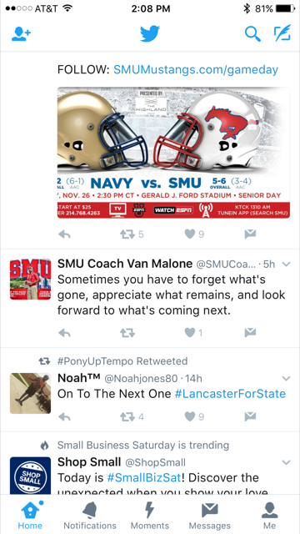Tap the add contact icon
300x534 pixels.
point(21,34)
